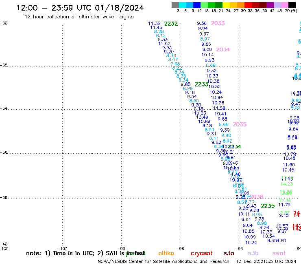Click the wave height value '10.99'
The width and height of the screenshot is (301, 265).
click(x=250, y=237)
